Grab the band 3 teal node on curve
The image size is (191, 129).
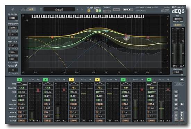[x=90, y=31]
